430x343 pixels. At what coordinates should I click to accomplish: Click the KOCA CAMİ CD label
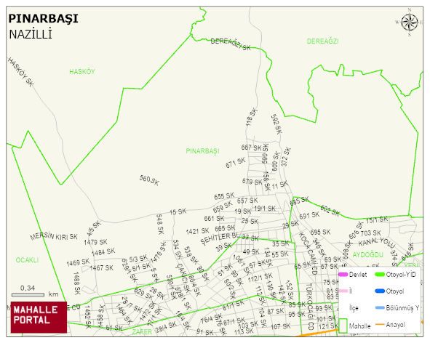coord(308,254)
